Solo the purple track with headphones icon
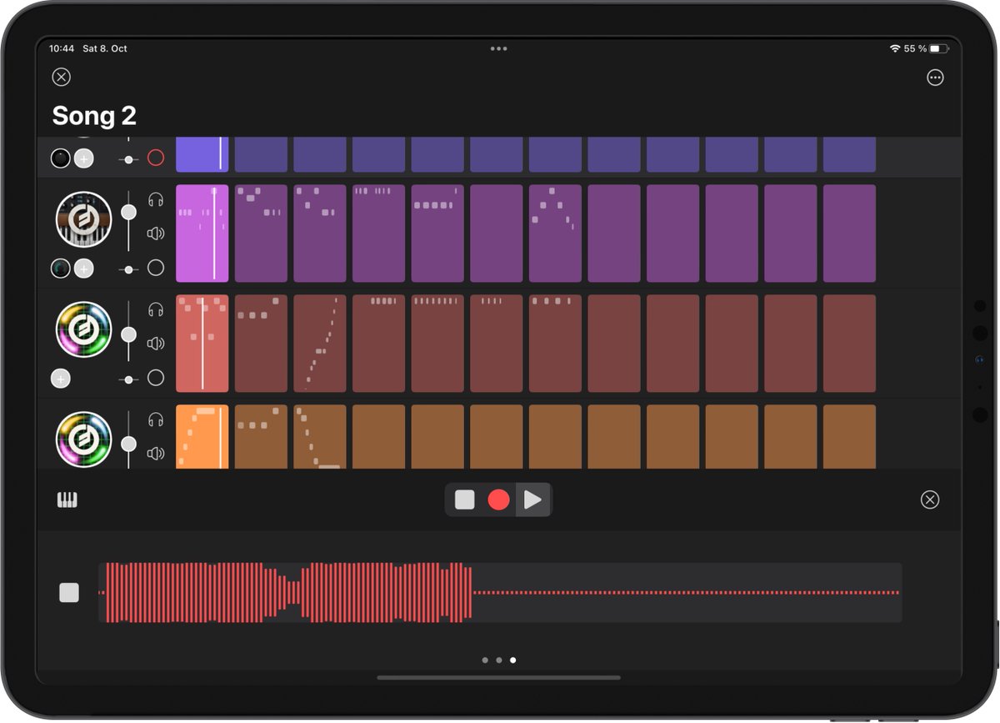1000x723 pixels. click(156, 199)
